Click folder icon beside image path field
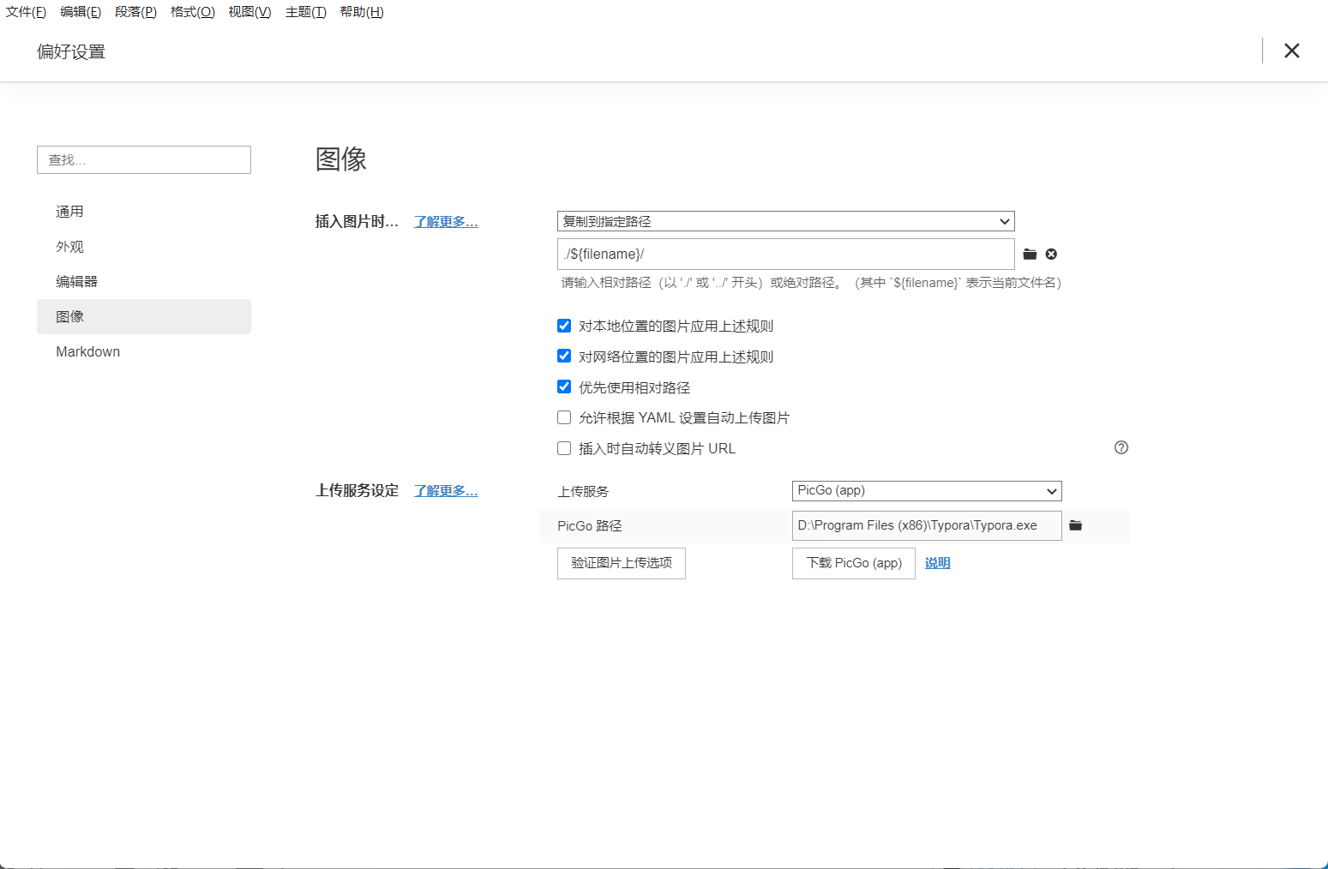The image size is (1328, 869). 1030,255
